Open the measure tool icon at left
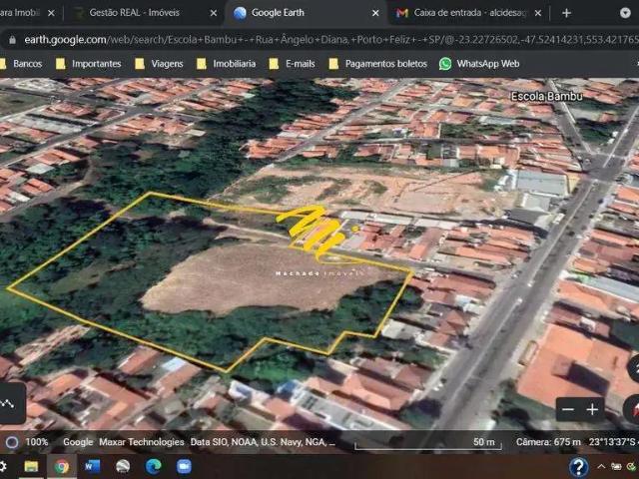Image resolution: width=639 pixels, height=479 pixels. 9,403
